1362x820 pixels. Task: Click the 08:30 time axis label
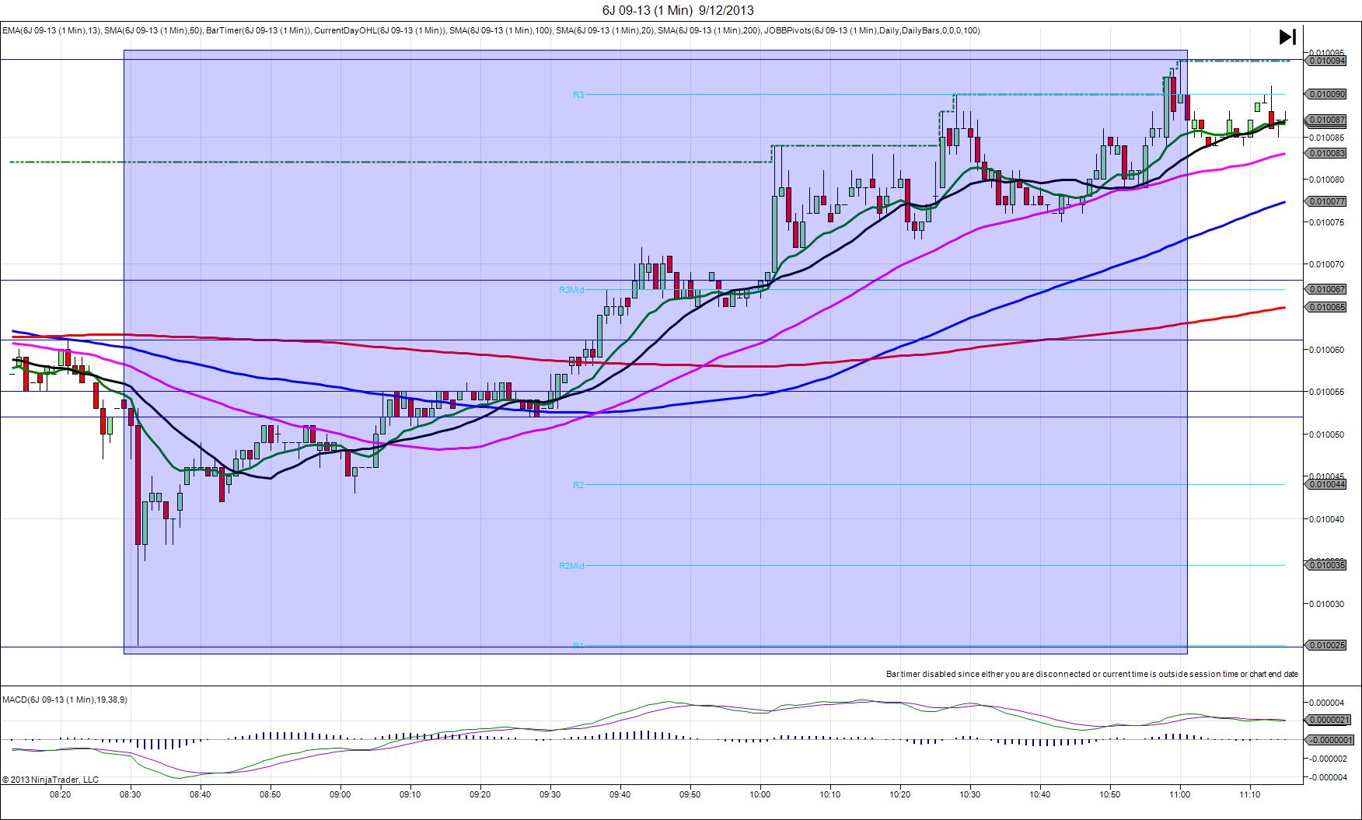click(131, 794)
